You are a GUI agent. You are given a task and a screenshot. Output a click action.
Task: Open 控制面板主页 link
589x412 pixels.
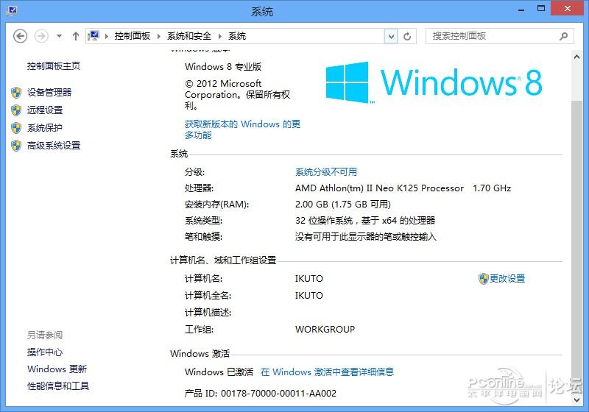pyautogui.click(x=54, y=66)
